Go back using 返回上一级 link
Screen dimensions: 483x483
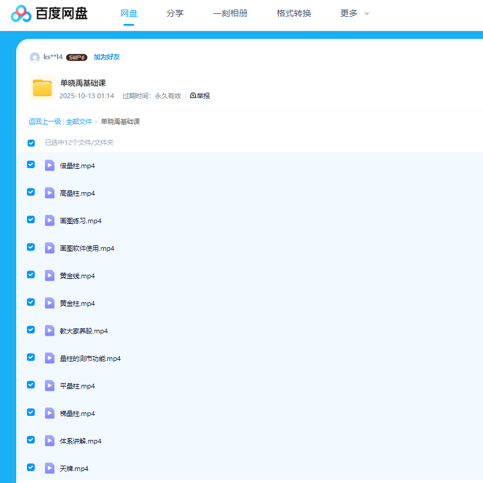tap(43, 121)
